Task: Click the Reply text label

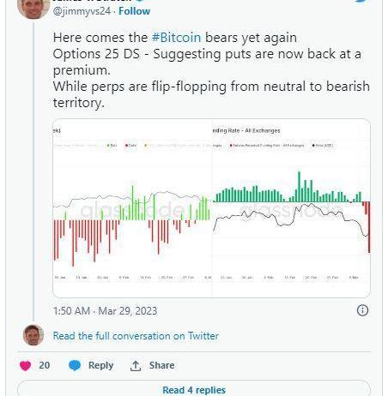Action: [100, 365]
